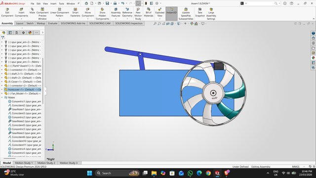
Task: Open Assembly Features tool
Action: (x=116, y=12)
